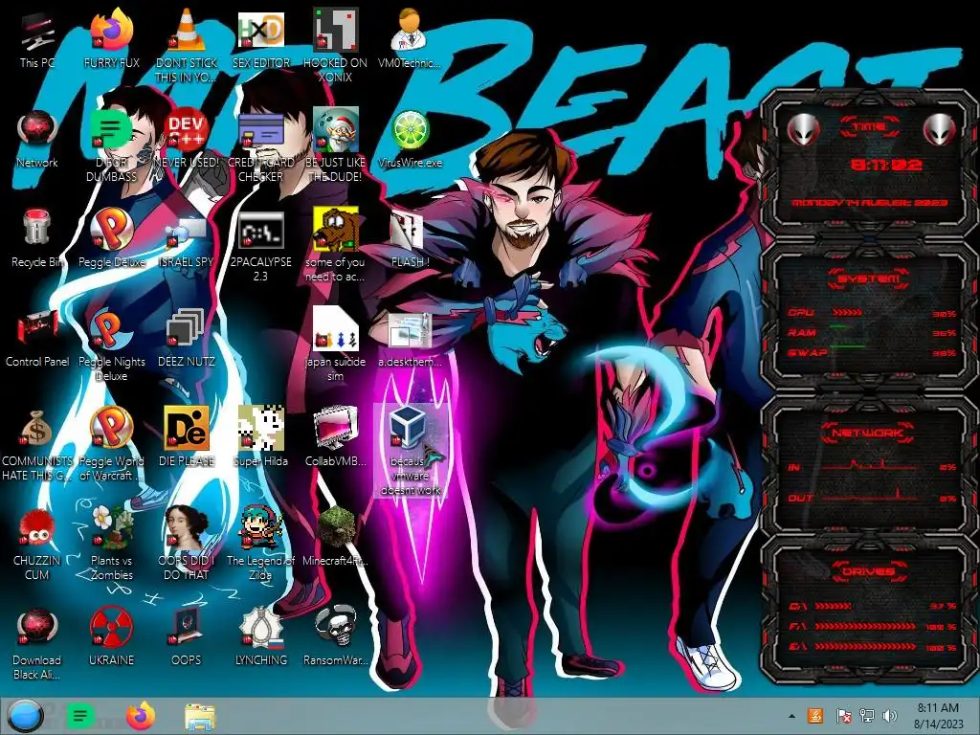
Task: Launch Plants vs Zombies from the desktop
Action: (112, 527)
